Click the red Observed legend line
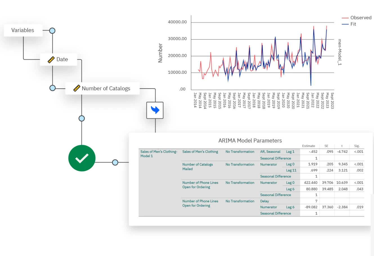 345,18
